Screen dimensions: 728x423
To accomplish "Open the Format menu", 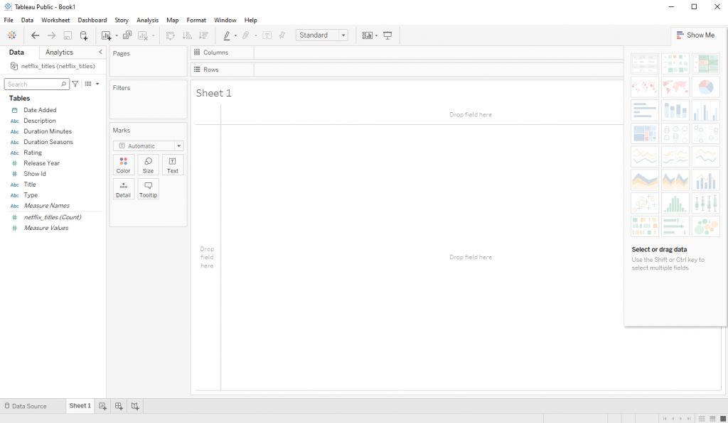I will coord(196,20).
